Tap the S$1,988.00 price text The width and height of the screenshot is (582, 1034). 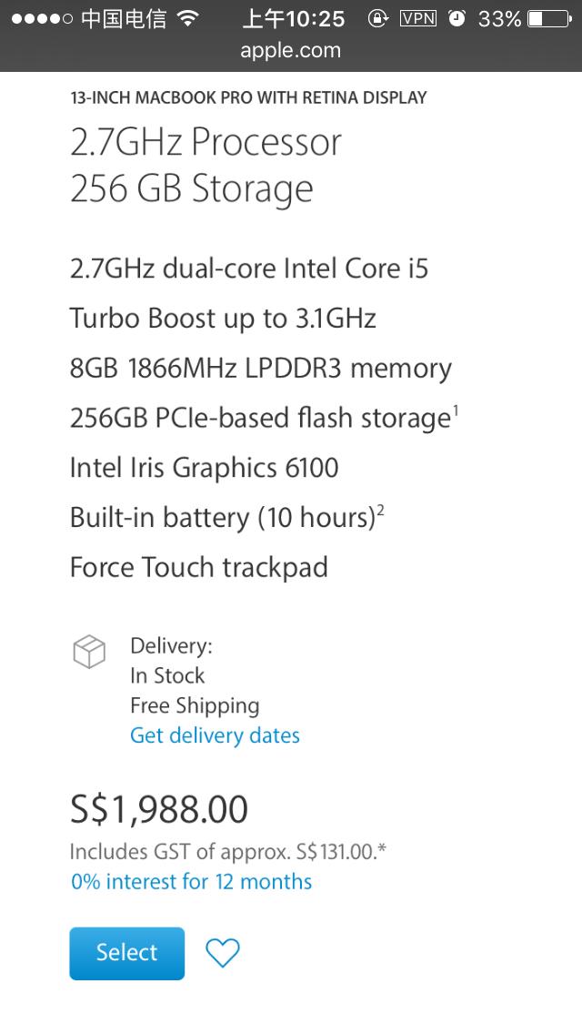point(159,809)
